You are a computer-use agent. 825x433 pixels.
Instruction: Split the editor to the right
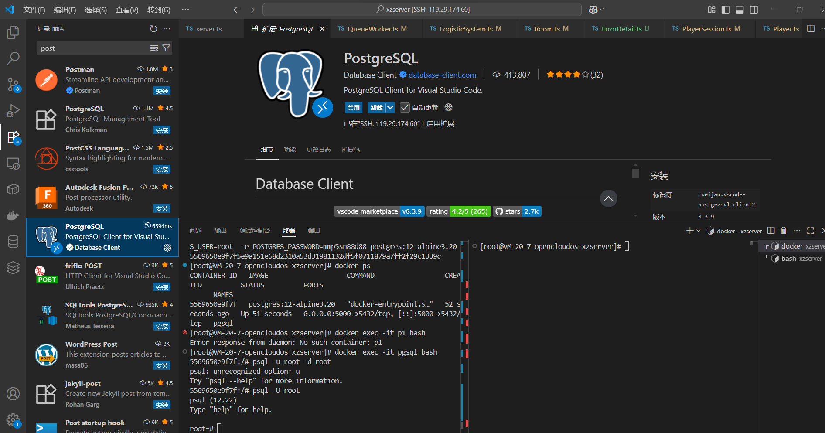811,29
